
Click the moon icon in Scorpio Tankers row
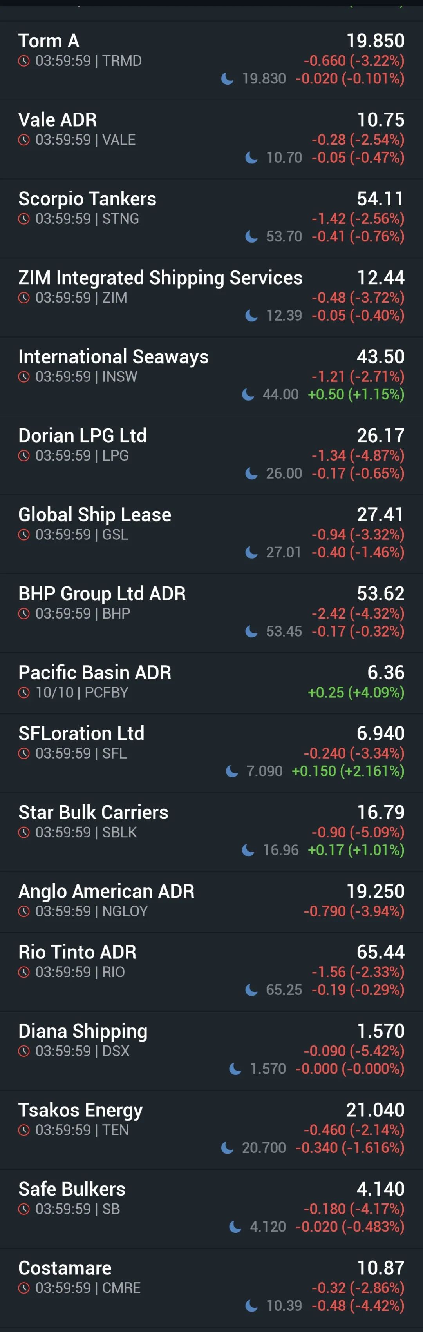(x=251, y=236)
